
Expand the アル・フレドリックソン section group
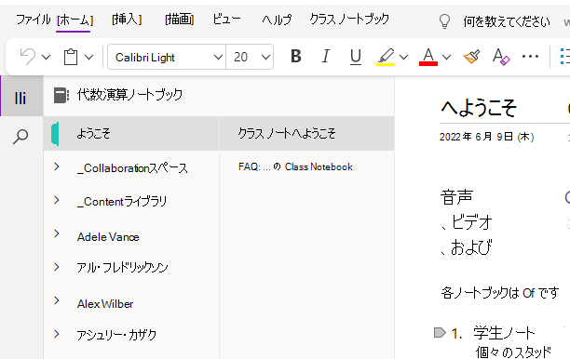56,267
